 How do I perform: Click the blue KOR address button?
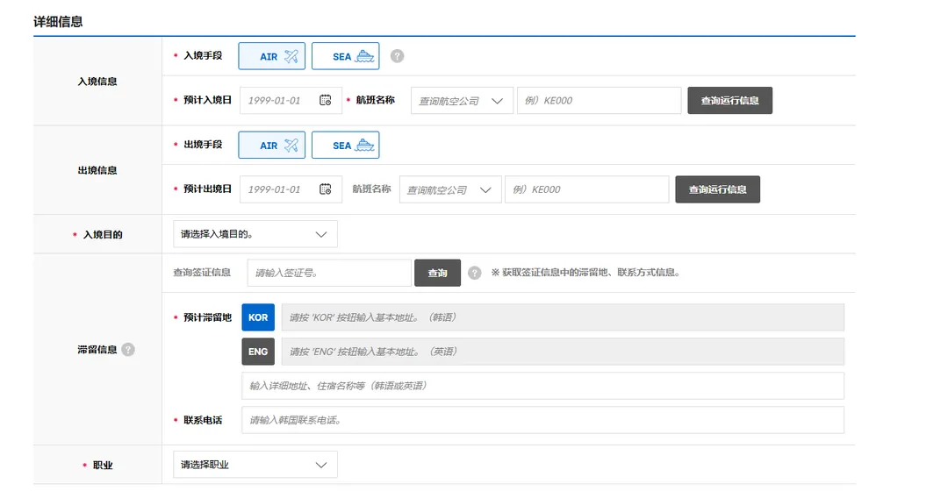[258, 317]
